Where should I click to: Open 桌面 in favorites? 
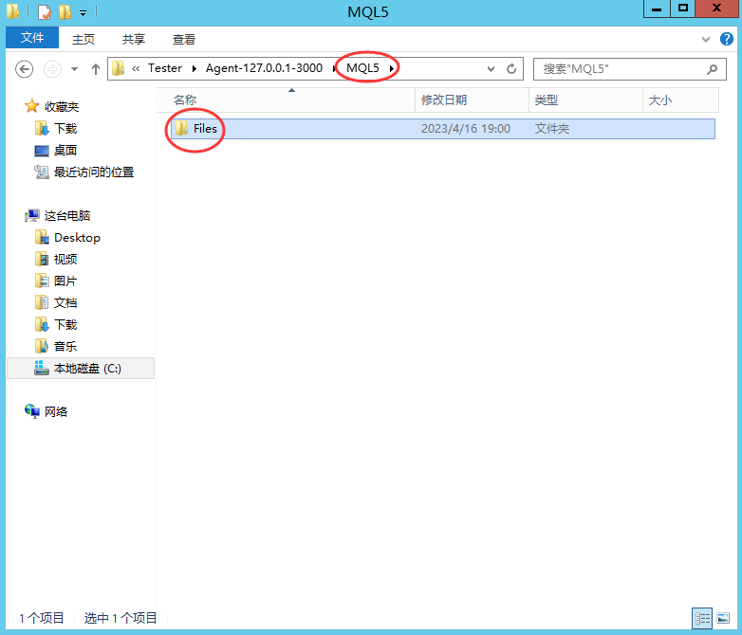click(65, 151)
